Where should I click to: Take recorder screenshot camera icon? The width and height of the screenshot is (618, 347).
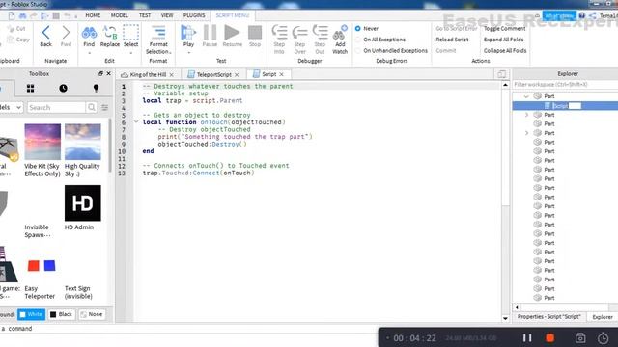pyautogui.click(x=580, y=337)
